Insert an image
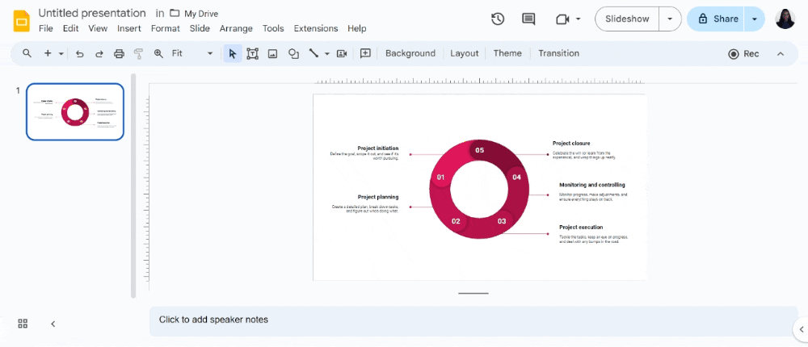 tap(272, 53)
